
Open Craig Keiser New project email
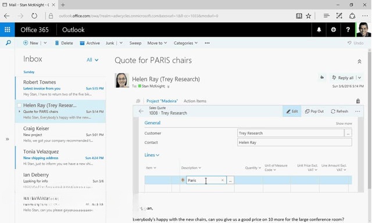60,134
